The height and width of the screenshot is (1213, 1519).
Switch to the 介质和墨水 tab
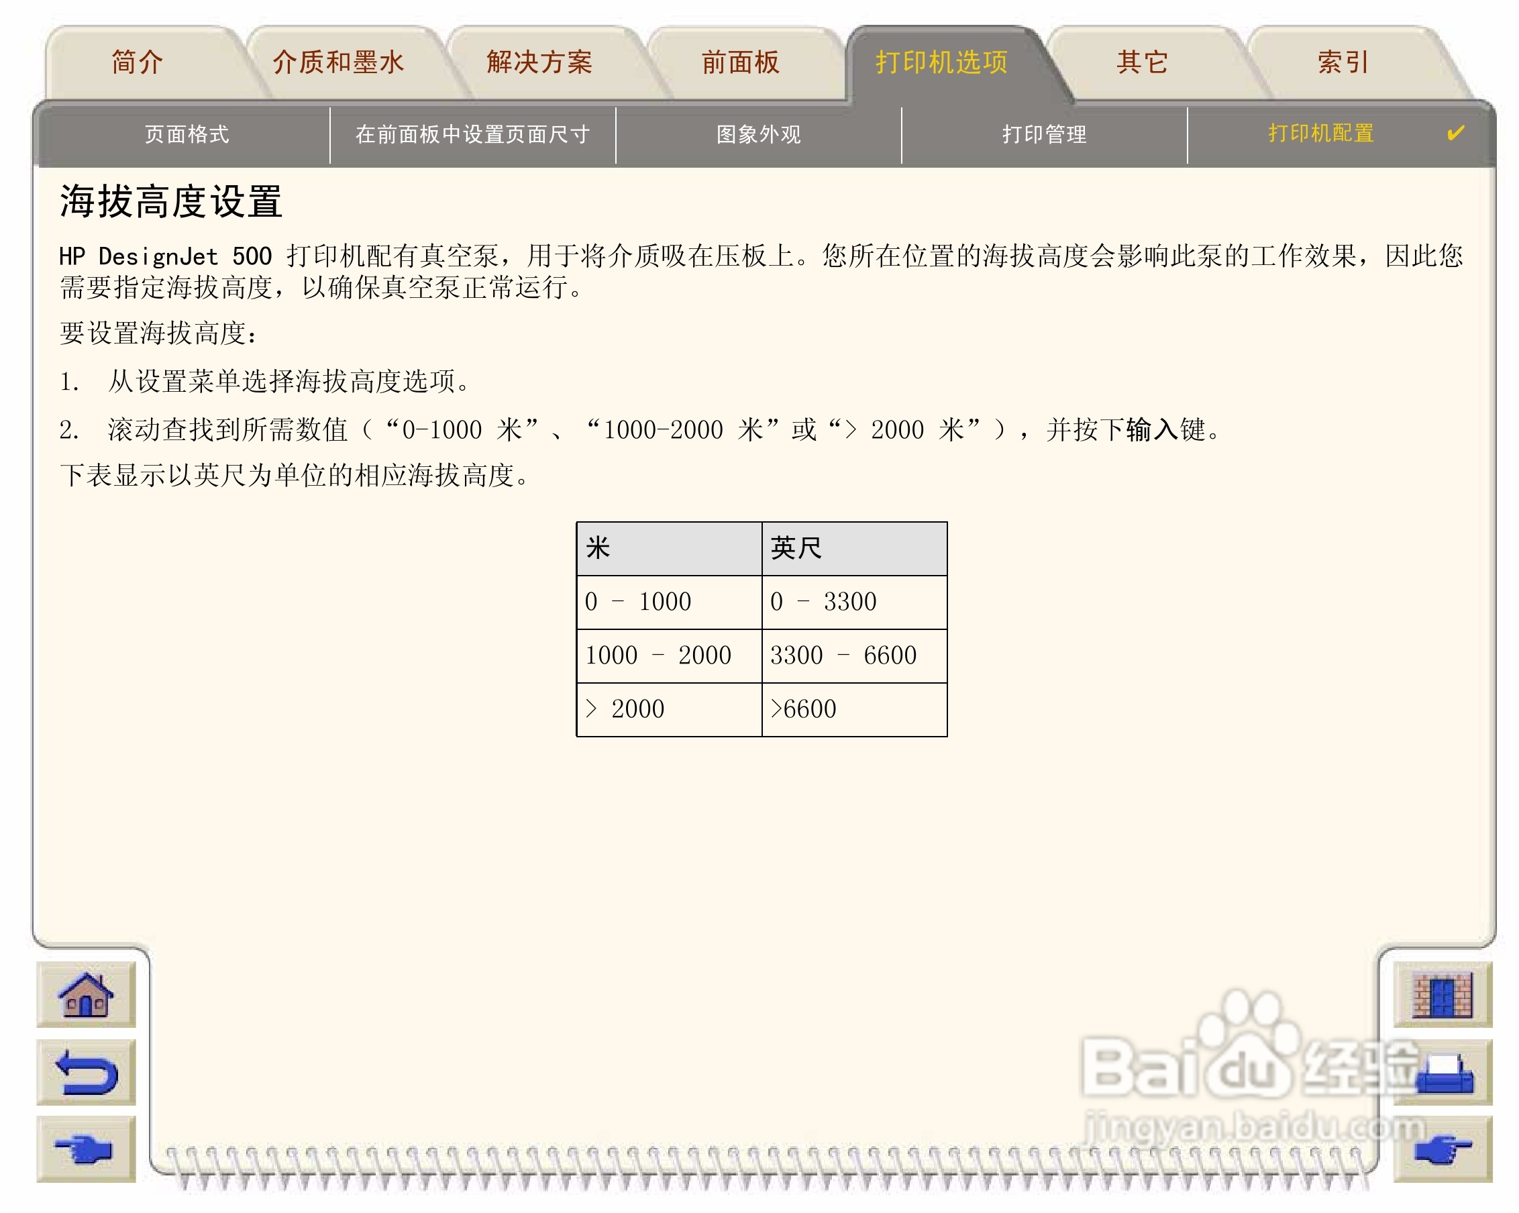[x=338, y=62]
